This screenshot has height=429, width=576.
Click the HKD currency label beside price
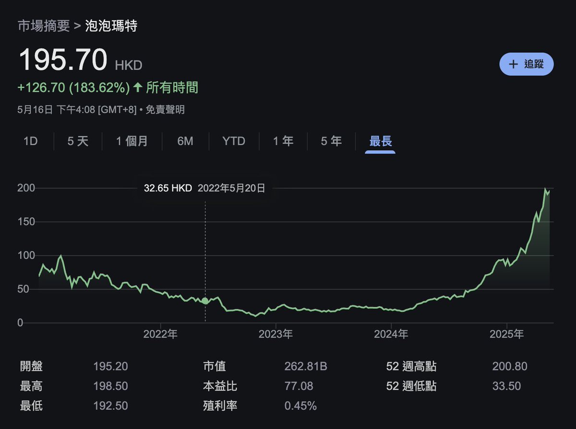tap(129, 65)
